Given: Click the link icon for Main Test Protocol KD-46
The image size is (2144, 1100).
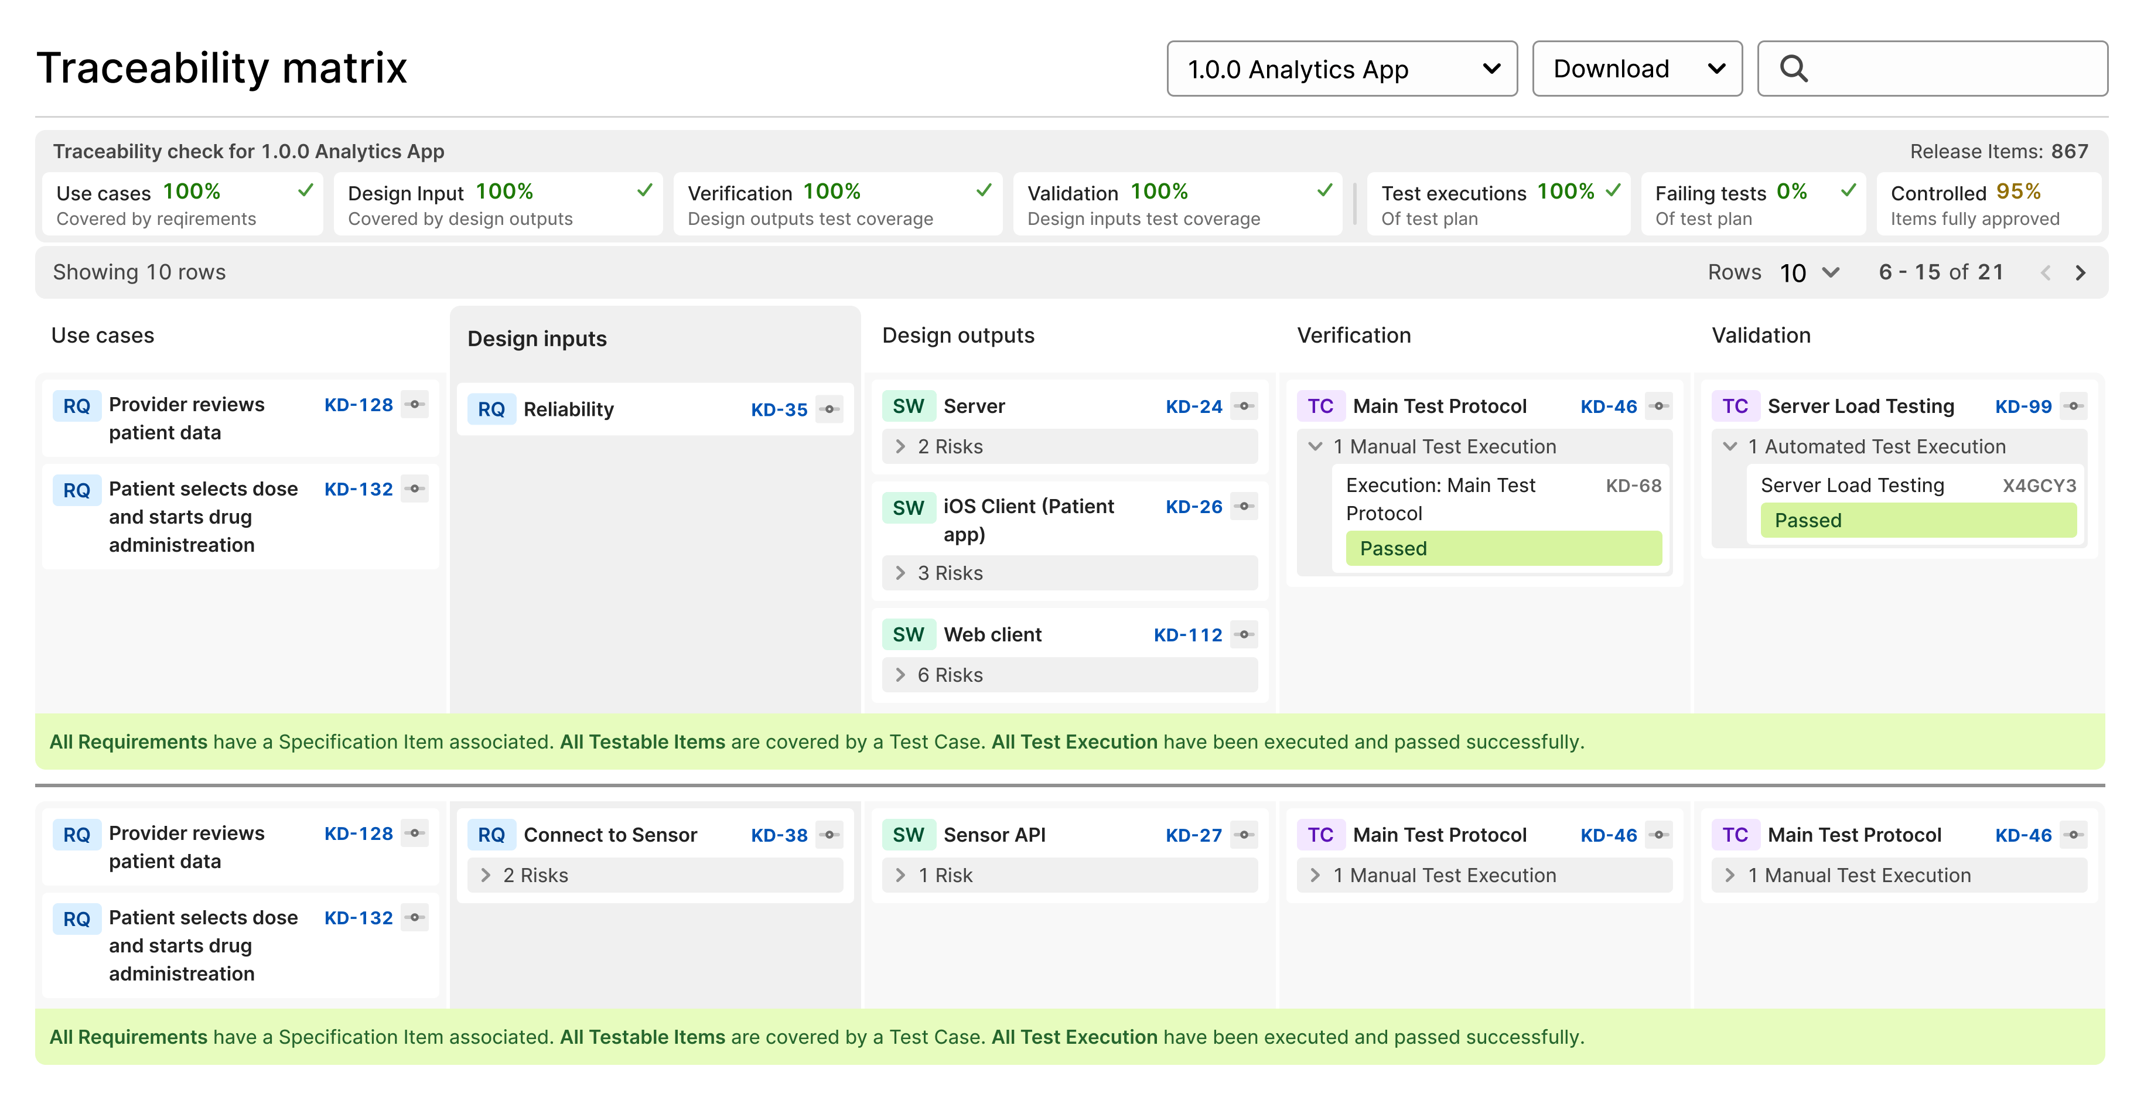Looking at the screenshot, I should click(x=1657, y=407).
